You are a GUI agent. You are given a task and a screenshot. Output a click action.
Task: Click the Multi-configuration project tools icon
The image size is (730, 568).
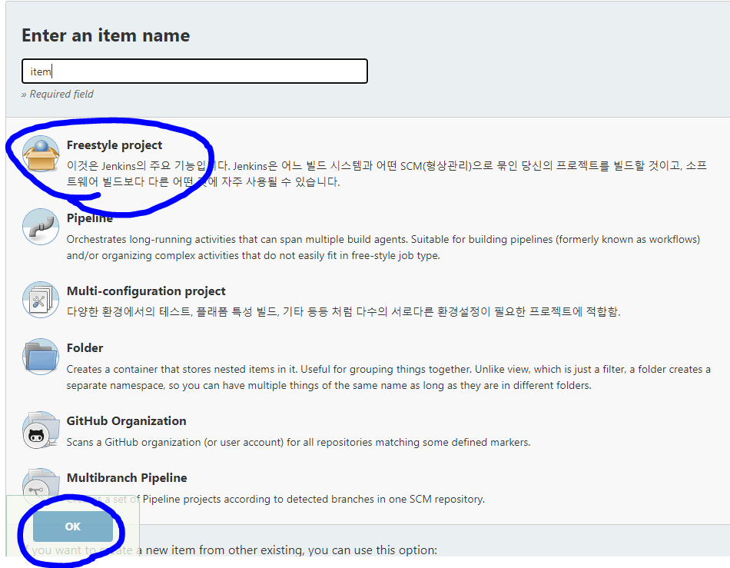pos(41,300)
